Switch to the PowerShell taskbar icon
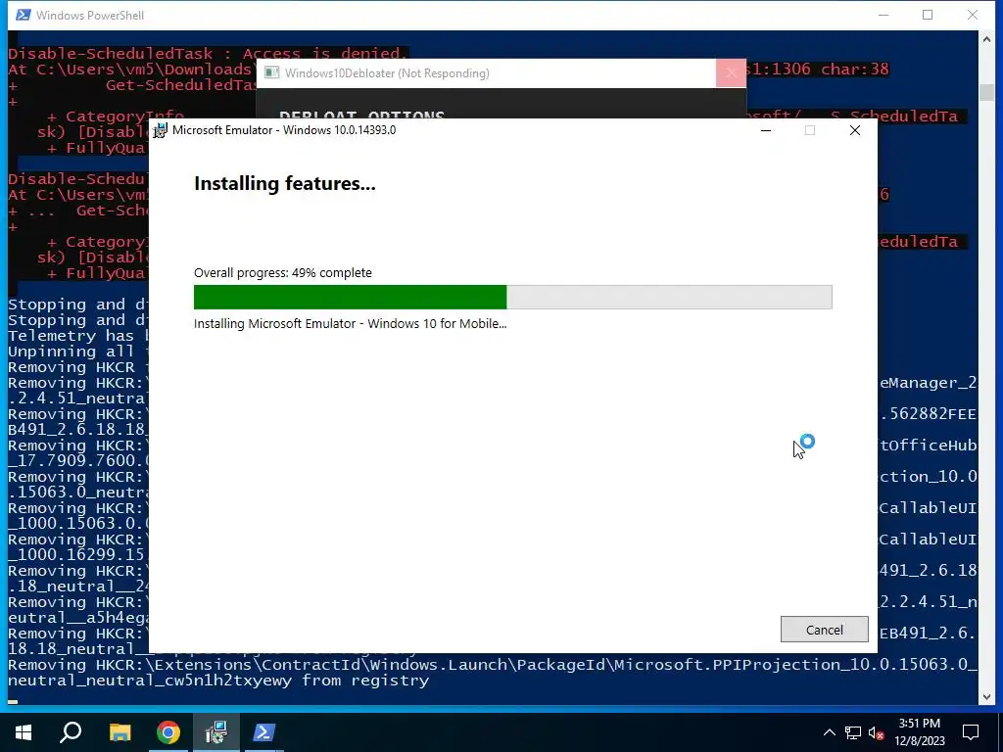The width and height of the screenshot is (1003, 752). click(264, 732)
